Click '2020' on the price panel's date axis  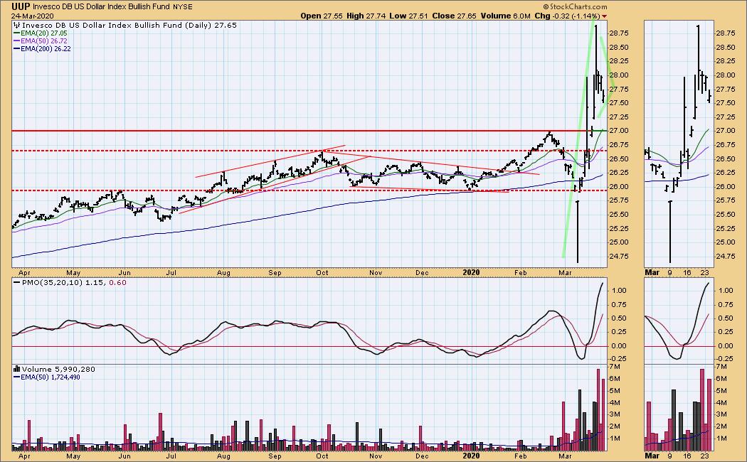pos(471,273)
